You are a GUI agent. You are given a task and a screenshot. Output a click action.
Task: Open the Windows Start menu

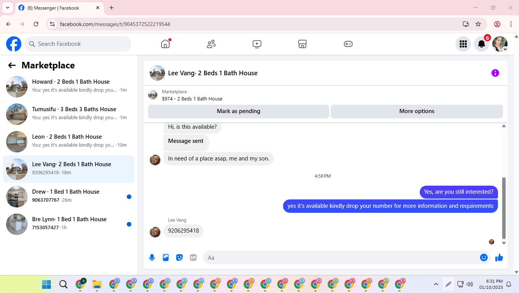[x=46, y=284]
